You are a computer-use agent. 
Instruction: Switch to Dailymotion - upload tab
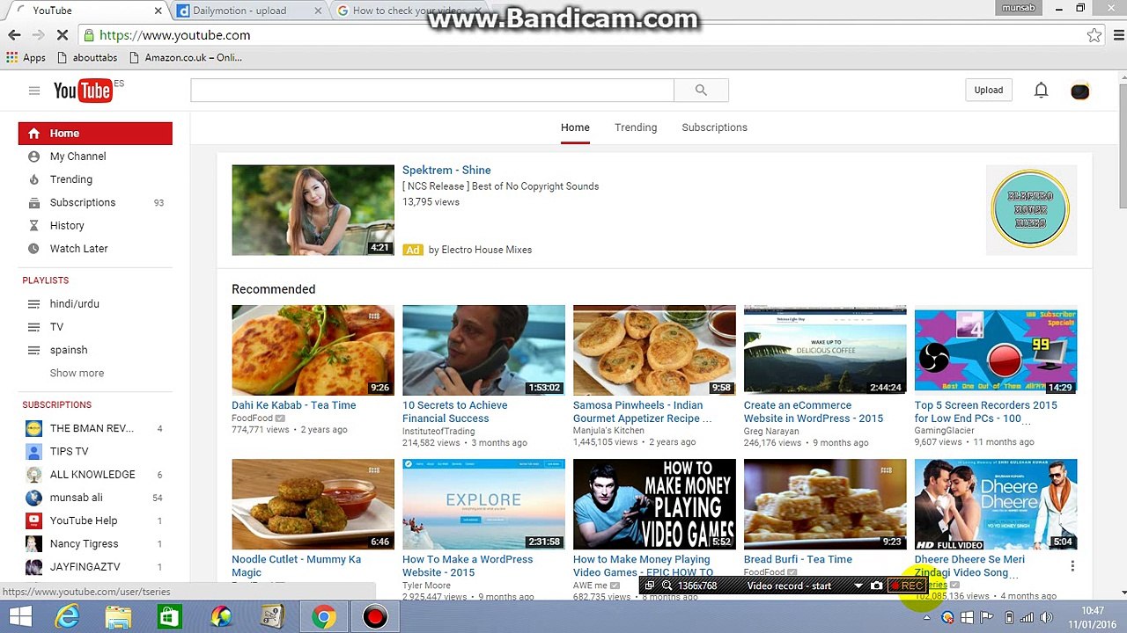tap(251, 11)
